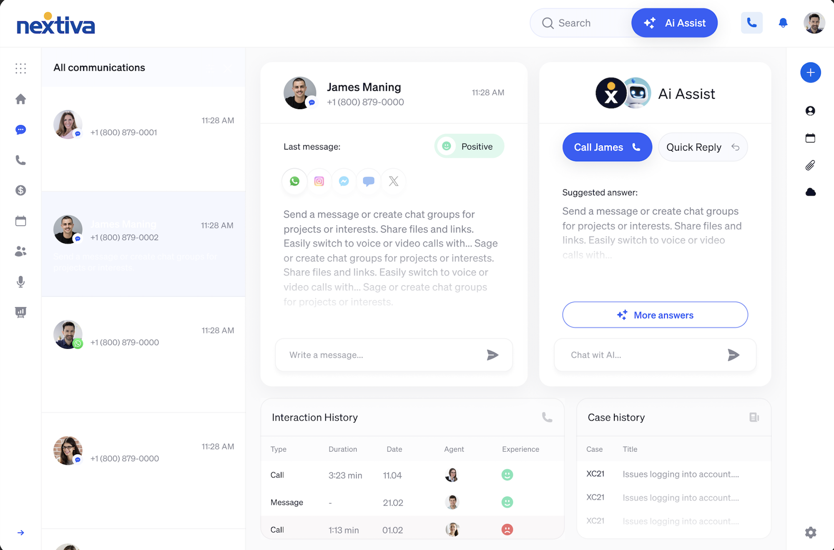This screenshot has width=834, height=550.
Task: Open Ai Assist from the top bar
Action: tap(674, 23)
